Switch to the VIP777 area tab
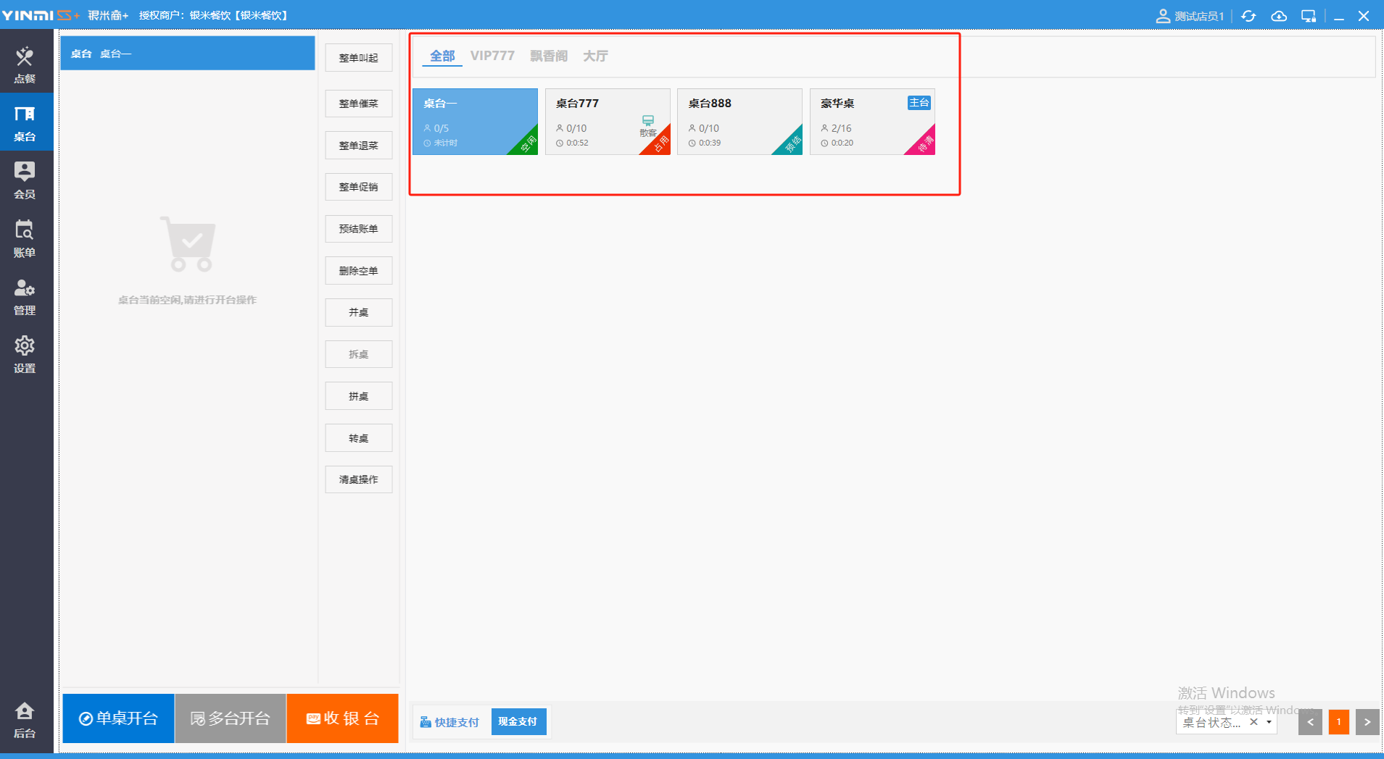Viewport: 1384px width, 759px height. click(x=492, y=56)
